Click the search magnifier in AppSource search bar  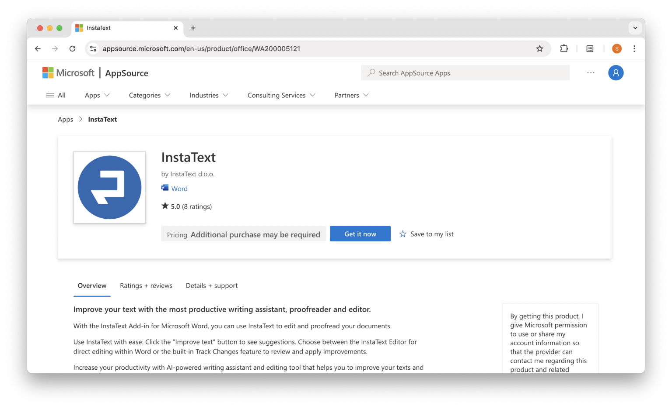tap(371, 72)
